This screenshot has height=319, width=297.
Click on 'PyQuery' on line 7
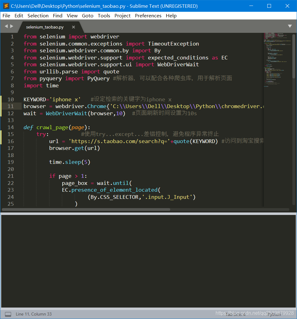(x=98, y=79)
